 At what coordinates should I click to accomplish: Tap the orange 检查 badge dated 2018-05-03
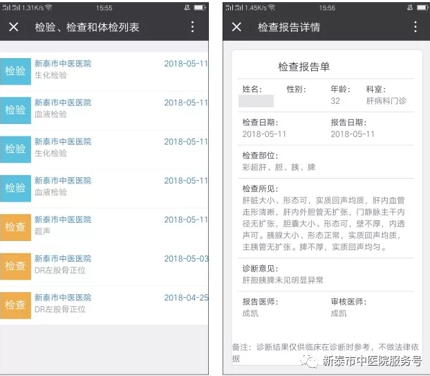(15, 265)
